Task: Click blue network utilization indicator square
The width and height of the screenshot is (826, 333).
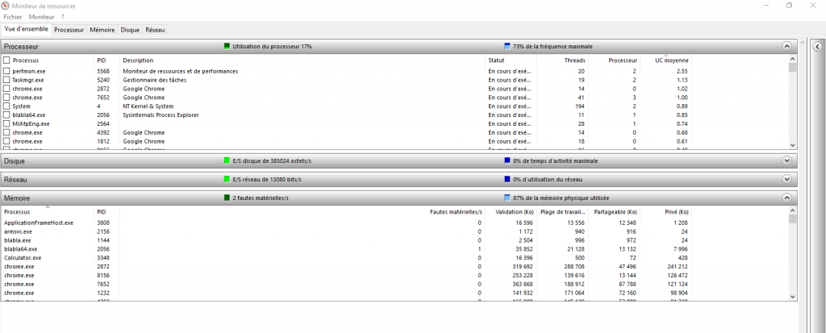Action: (507, 179)
